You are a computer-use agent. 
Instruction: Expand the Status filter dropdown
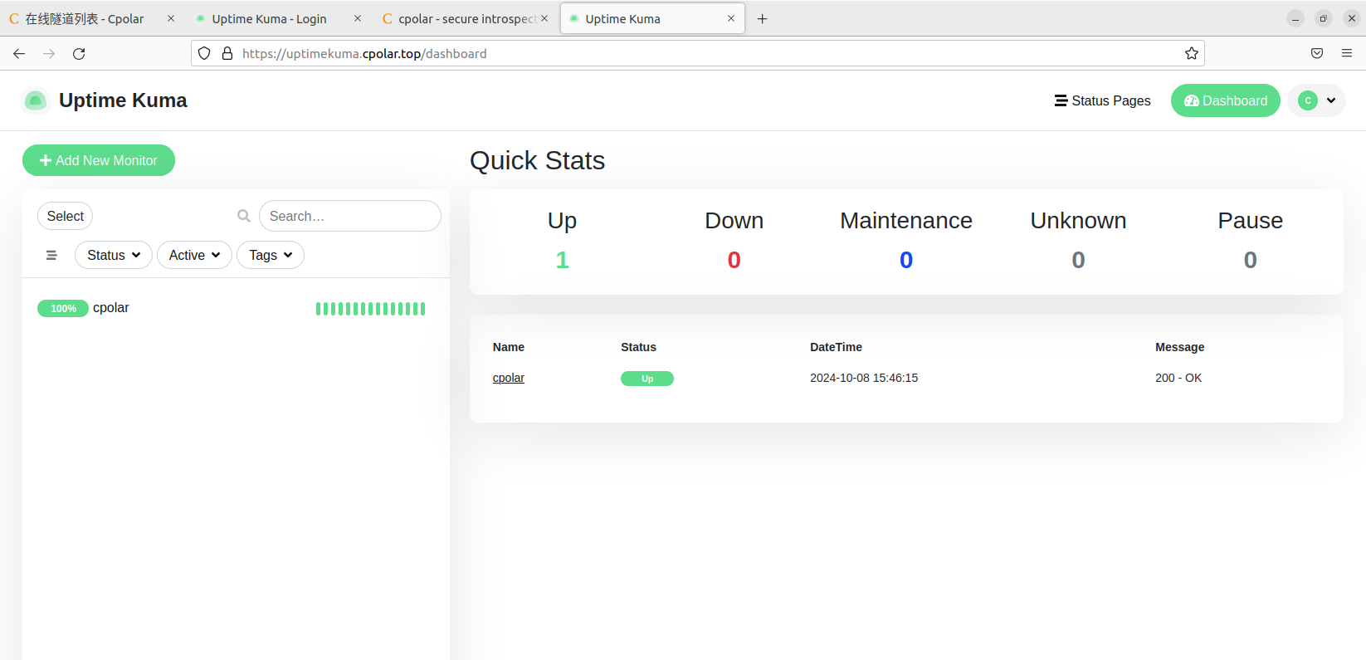click(x=114, y=255)
